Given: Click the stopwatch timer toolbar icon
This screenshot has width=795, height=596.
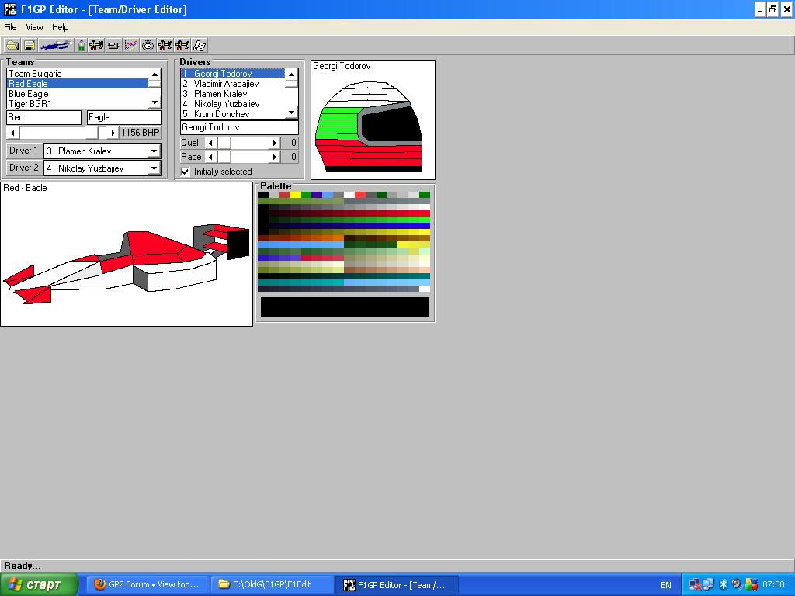Looking at the screenshot, I should click(x=148, y=46).
